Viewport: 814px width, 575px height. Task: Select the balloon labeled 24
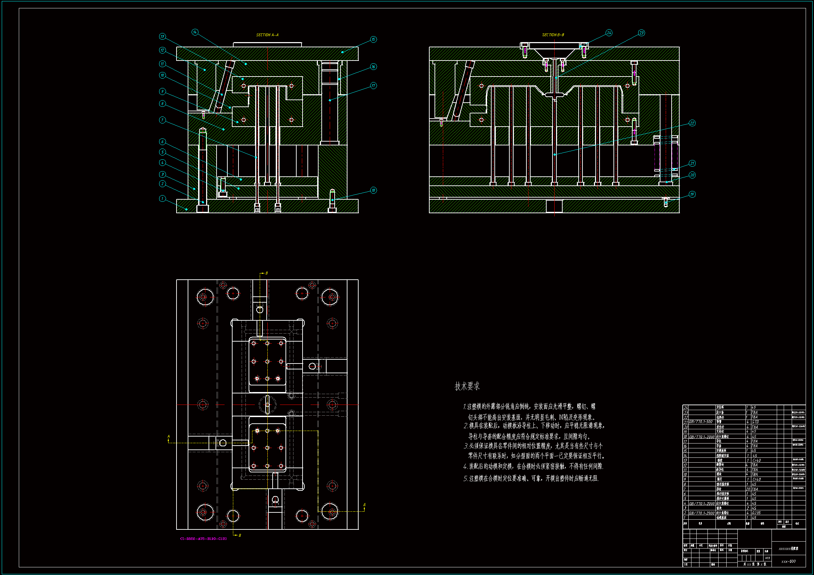click(609, 33)
